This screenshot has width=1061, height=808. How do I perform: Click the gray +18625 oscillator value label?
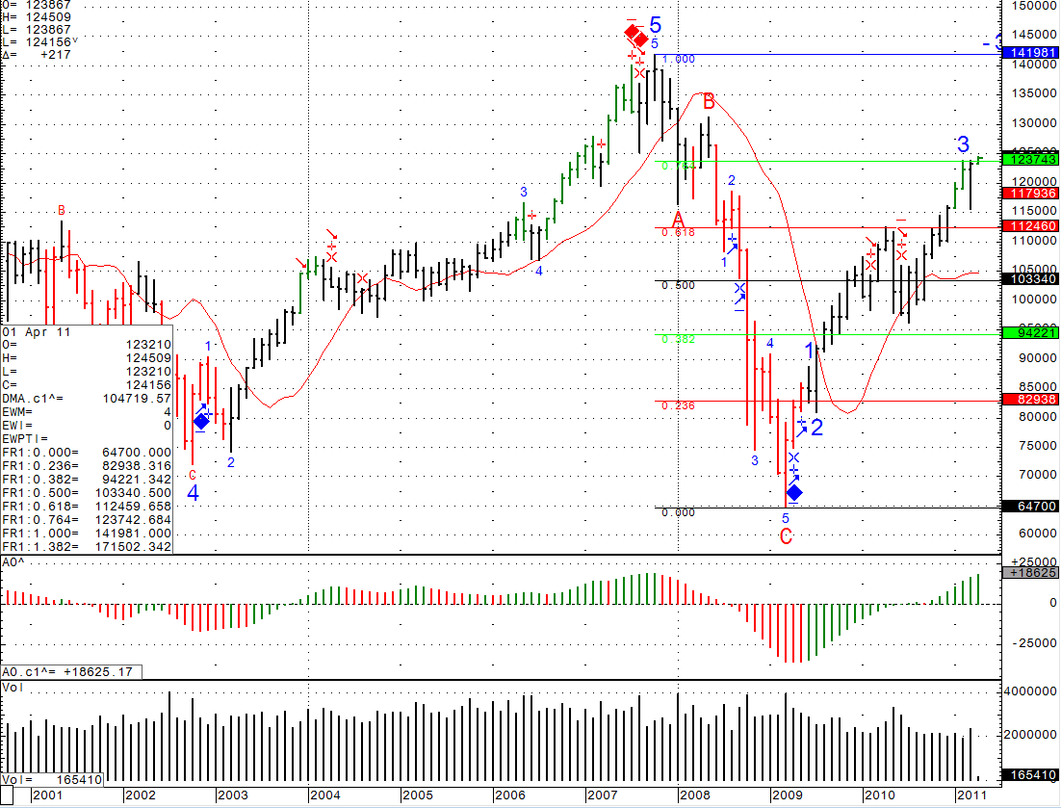(x=1030, y=572)
